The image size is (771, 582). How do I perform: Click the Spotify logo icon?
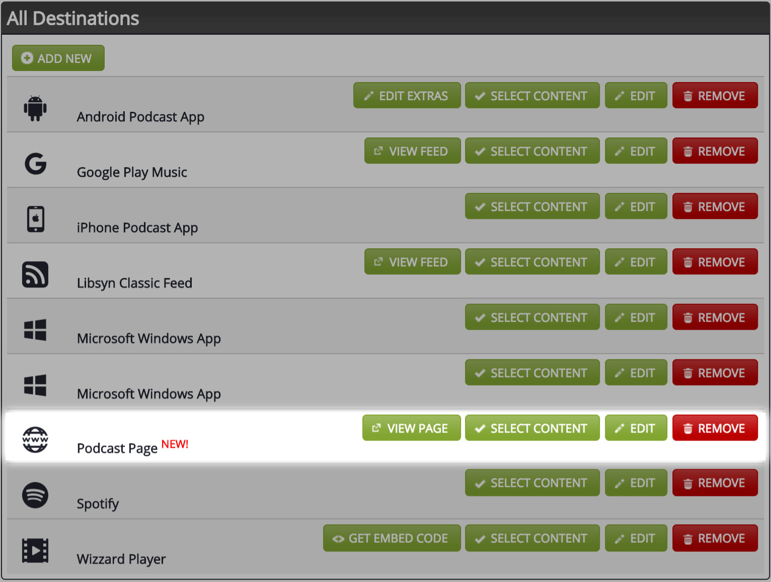coord(35,495)
